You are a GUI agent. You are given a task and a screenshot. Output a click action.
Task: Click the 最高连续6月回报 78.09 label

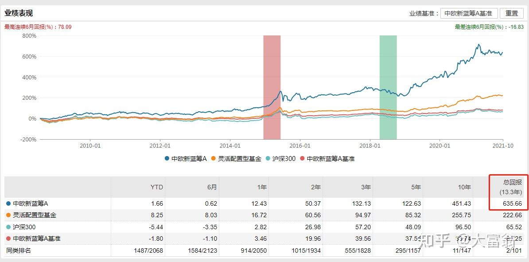tap(38, 27)
